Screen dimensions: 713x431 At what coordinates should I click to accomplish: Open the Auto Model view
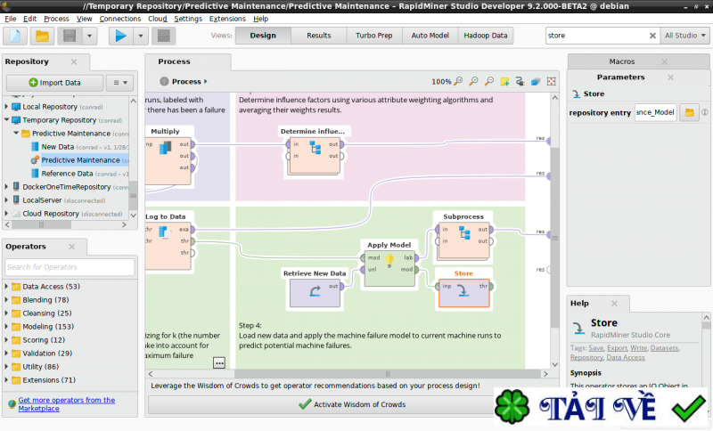[430, 36]
